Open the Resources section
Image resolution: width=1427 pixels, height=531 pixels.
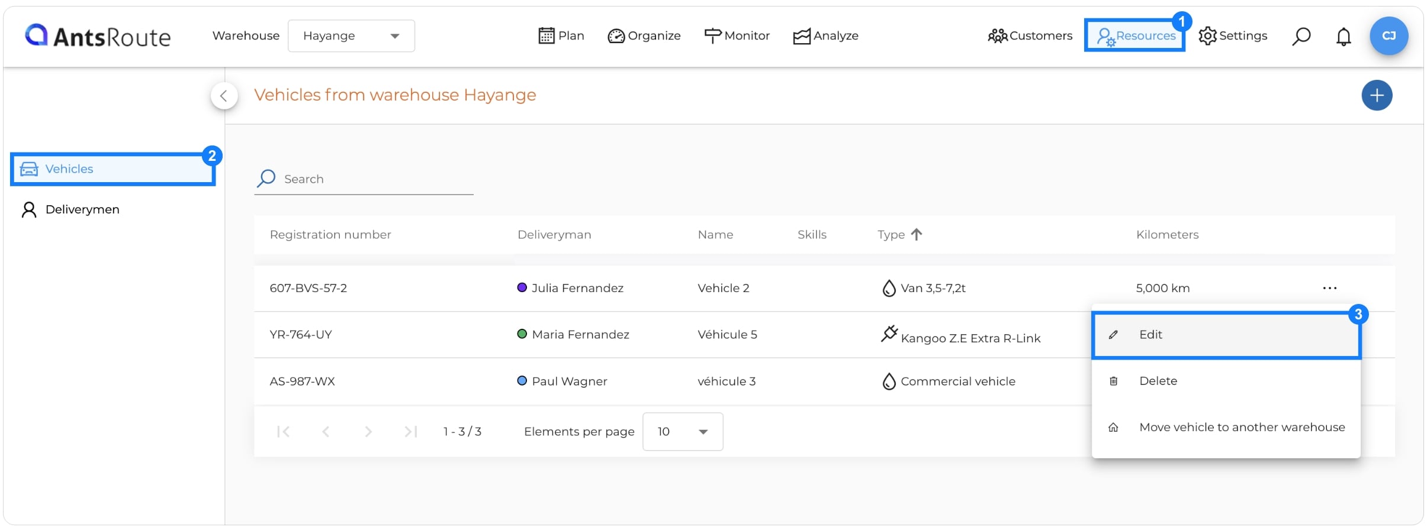pyautogui.click(x=1134, y=35)
